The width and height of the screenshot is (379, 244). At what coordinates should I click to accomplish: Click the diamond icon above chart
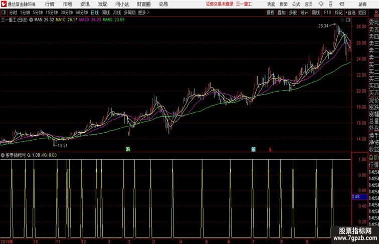tap(342, 20)
